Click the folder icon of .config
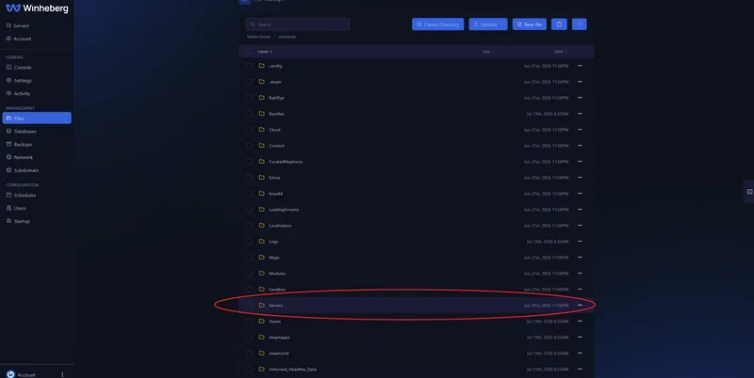This screenshot has height=378, width=754. 262,66
